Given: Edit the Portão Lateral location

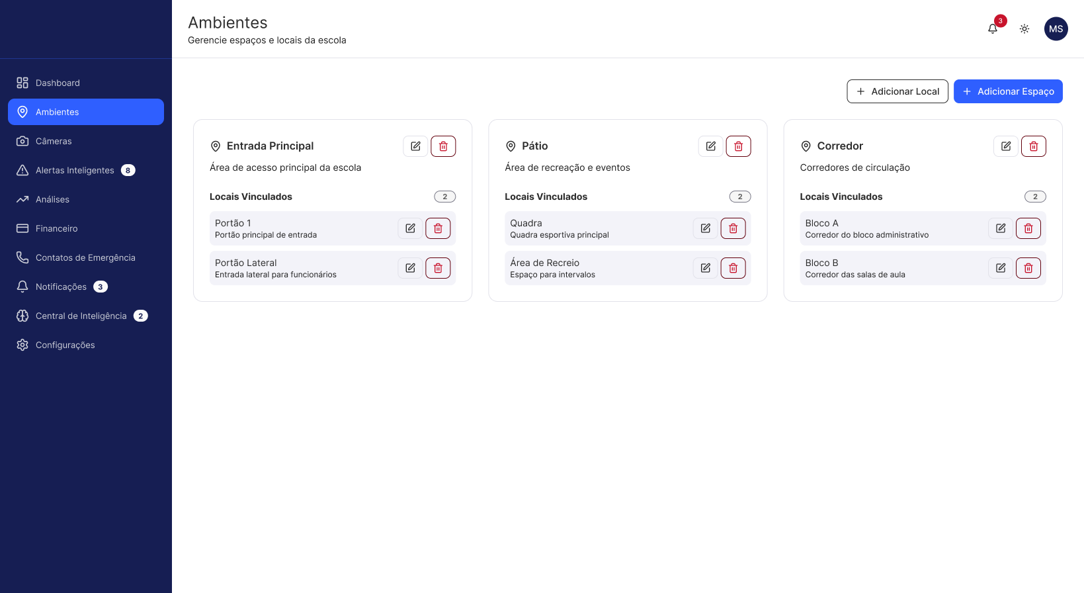Looking at the screenshot, I should tap(410, 268).
